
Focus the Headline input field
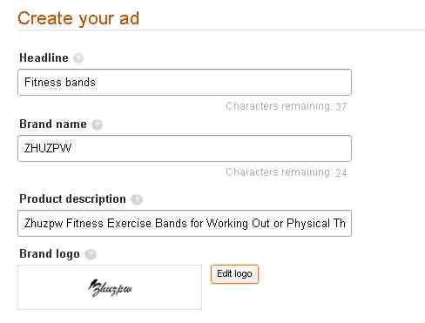pos(185,82)
